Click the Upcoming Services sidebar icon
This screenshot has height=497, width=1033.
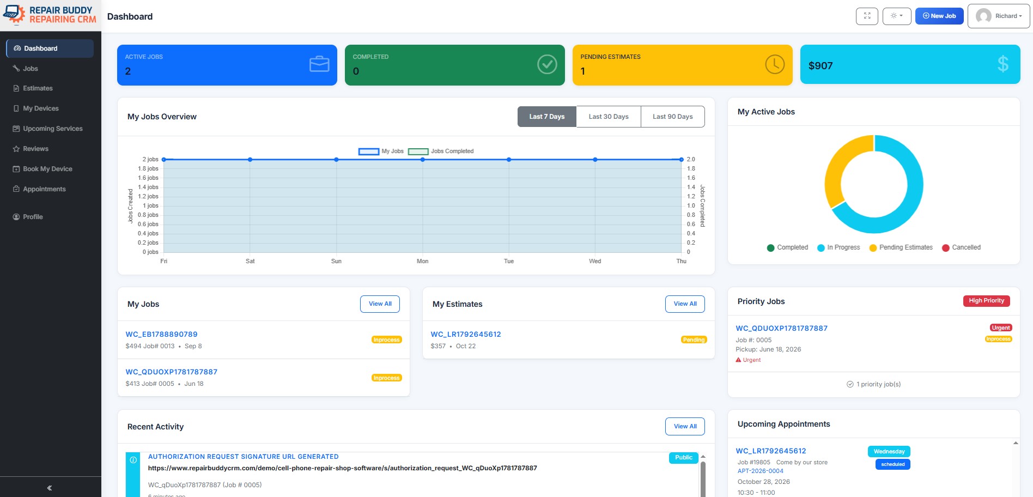(16, 129)
